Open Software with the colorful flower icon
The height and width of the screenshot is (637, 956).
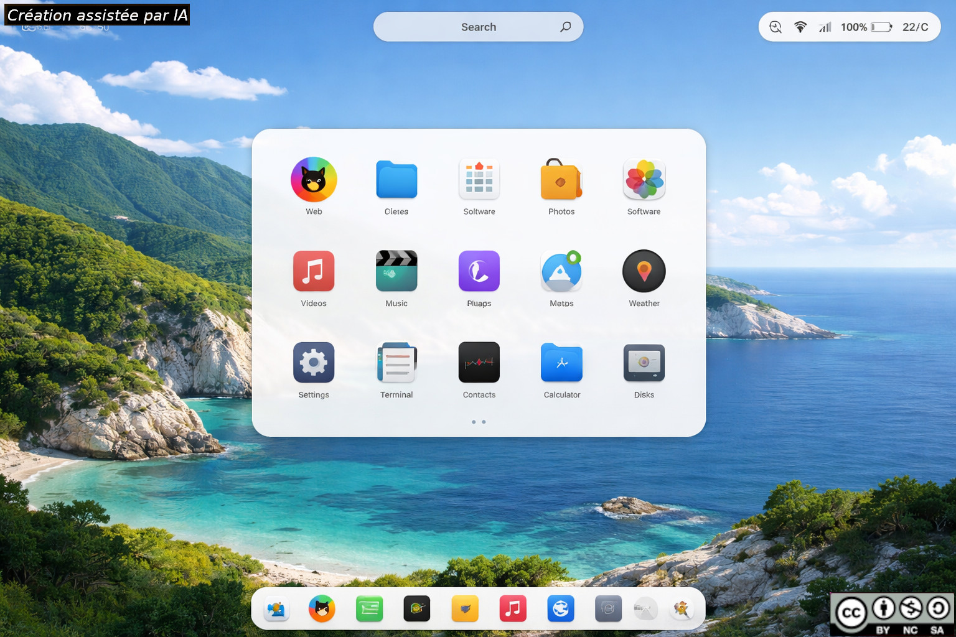[x=644, y=180]
